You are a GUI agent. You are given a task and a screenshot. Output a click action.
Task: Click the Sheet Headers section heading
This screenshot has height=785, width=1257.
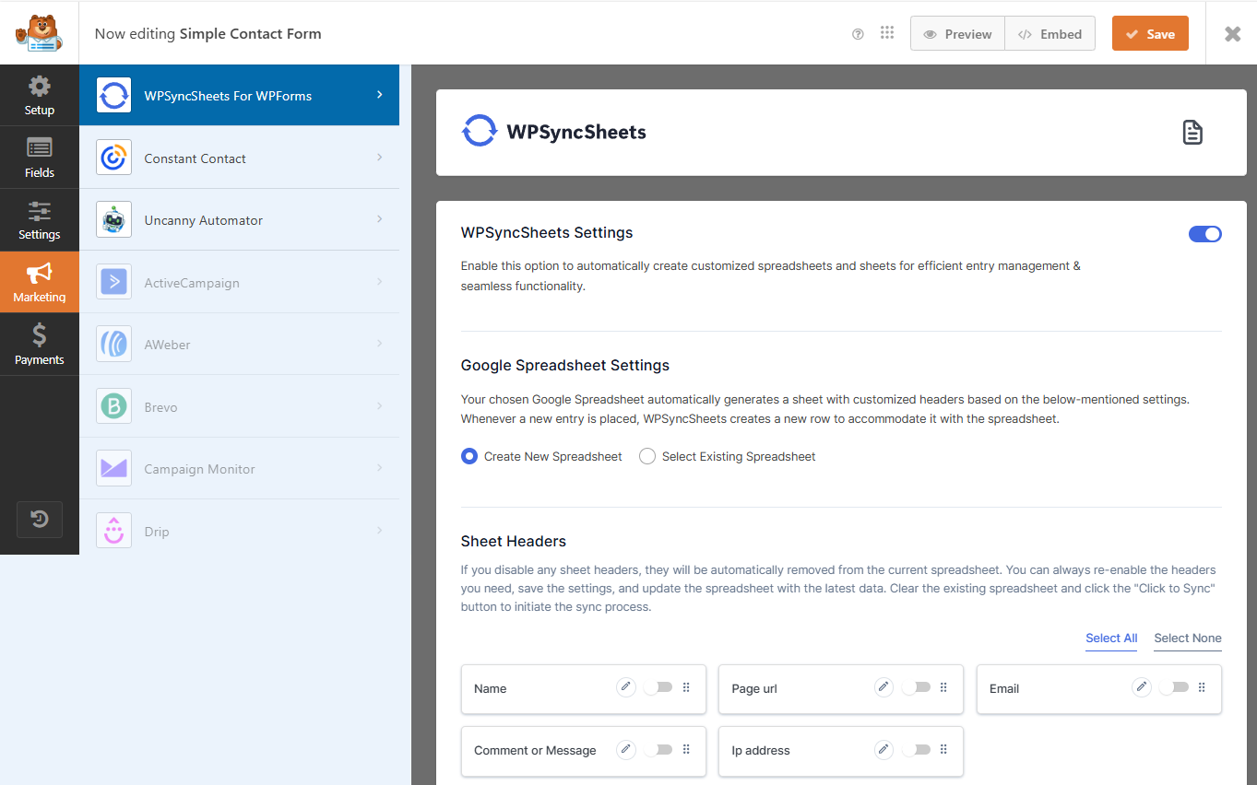tap(514, 541)
